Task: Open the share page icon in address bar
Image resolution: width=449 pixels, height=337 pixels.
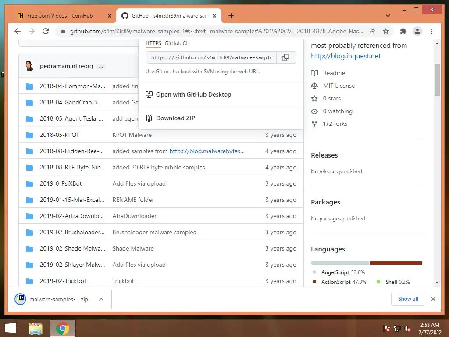Action: 372,31
